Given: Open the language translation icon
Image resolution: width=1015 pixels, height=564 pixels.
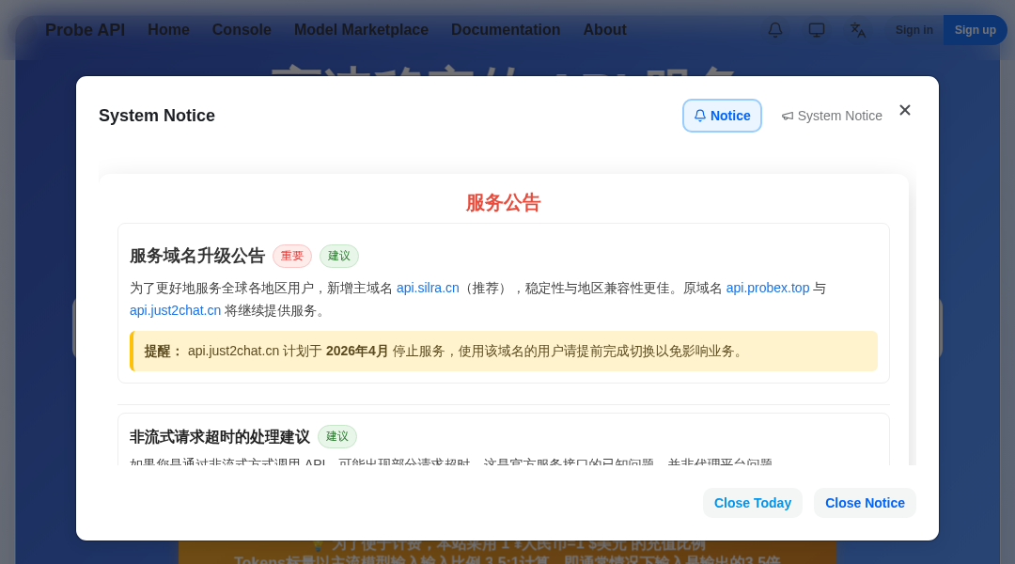Looking at the screenshot, I should 858,29.
